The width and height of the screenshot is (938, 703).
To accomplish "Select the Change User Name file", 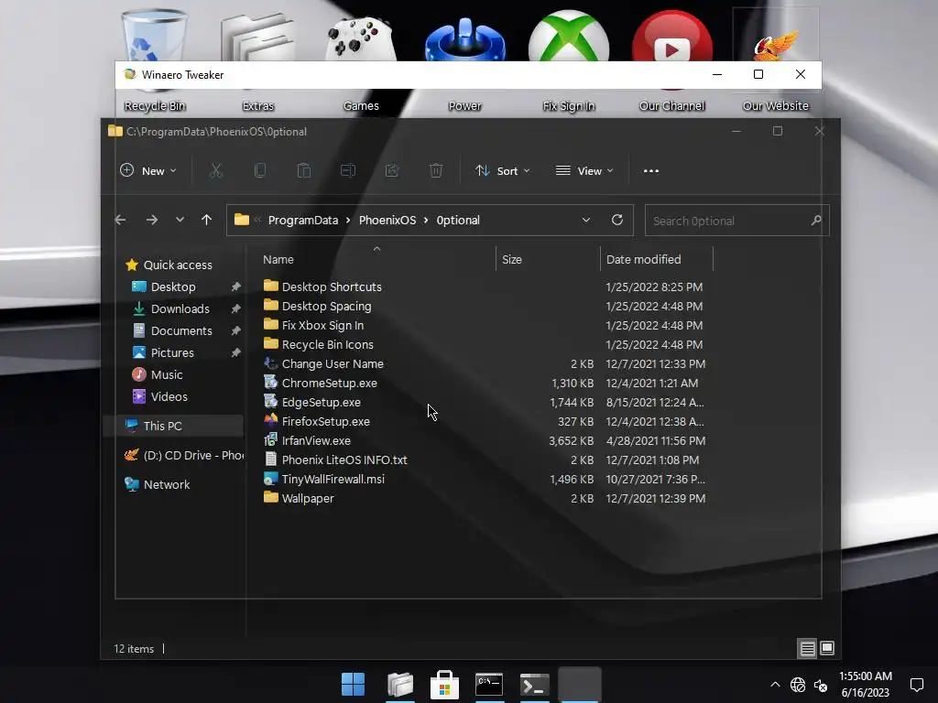I will (323, 363).
